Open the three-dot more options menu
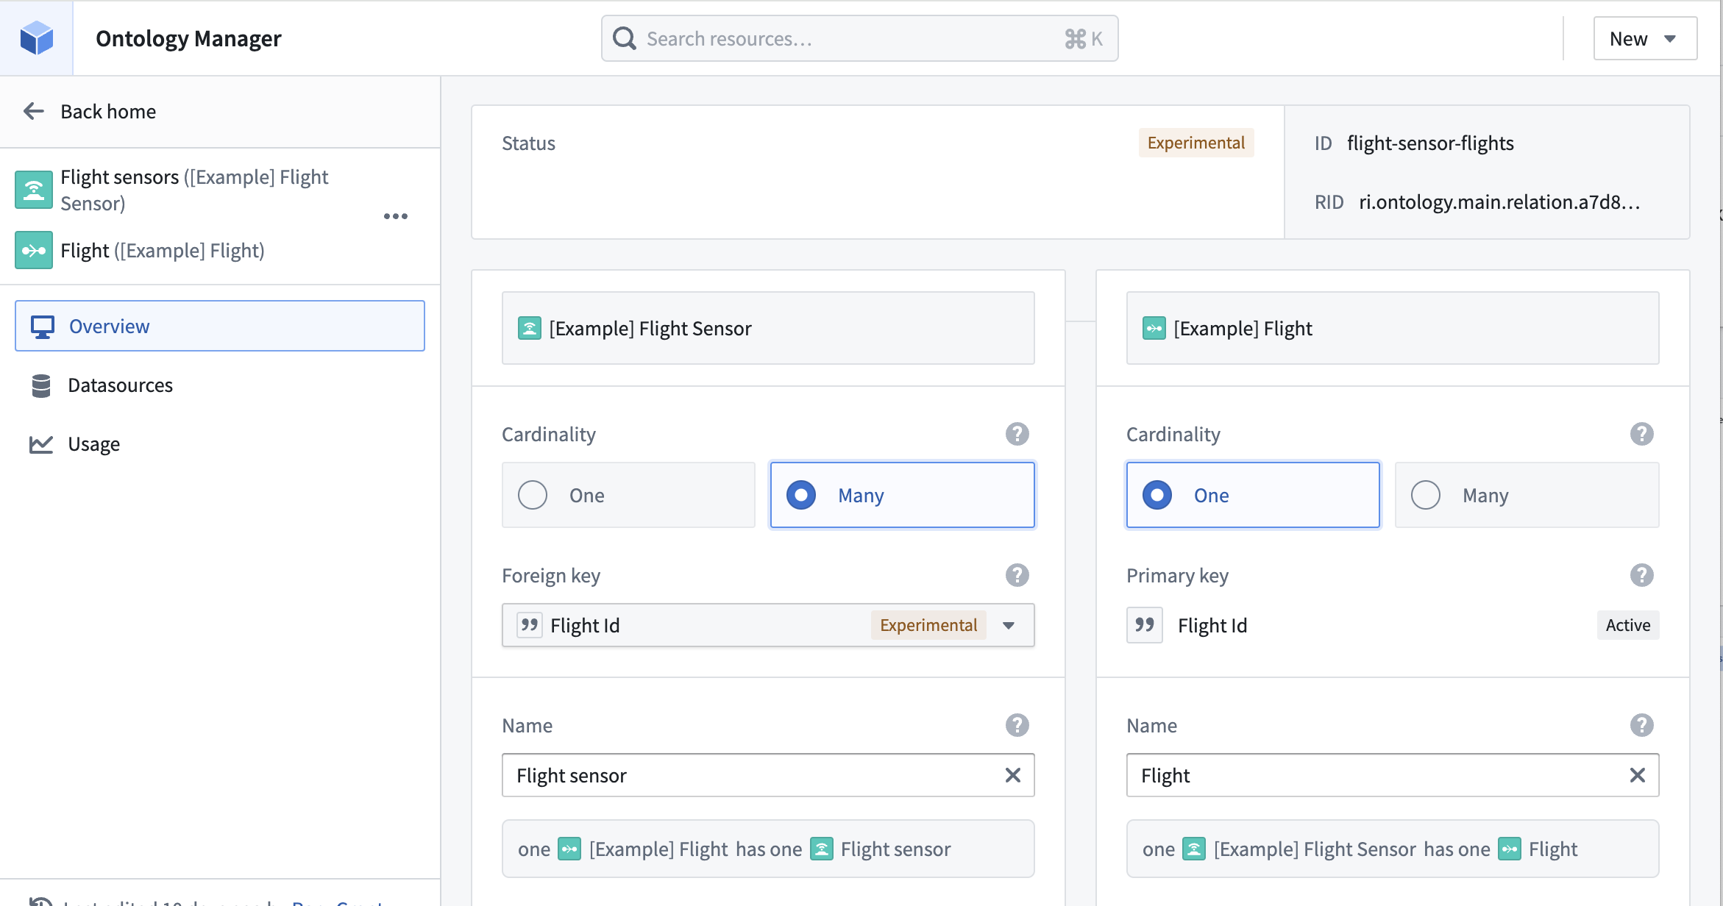 pos(395,216)
